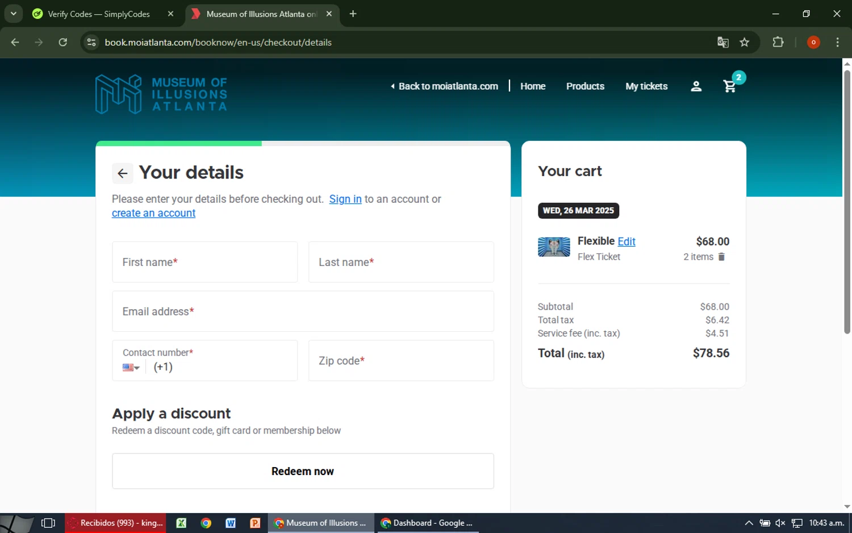Image resolution: width=852 pixels, height=533 pixels.
Task: Open a new browser tab
Action: [x=353, y=14]
